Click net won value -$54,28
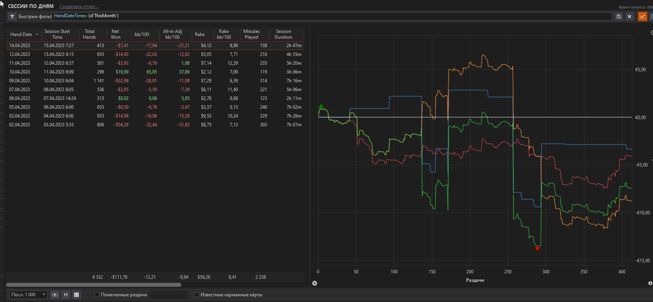Image resolution: width=653 pixels, height=302 pixels. point(121,125)
